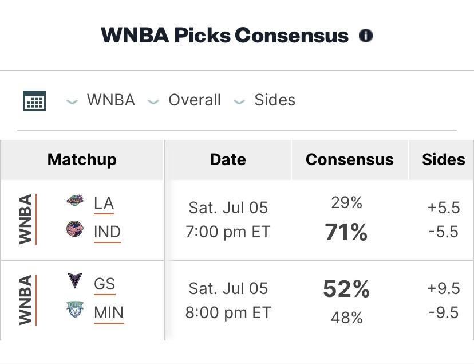Select the 71% consensus for IND
Screen dimensions: 474x364
(346, 232)
